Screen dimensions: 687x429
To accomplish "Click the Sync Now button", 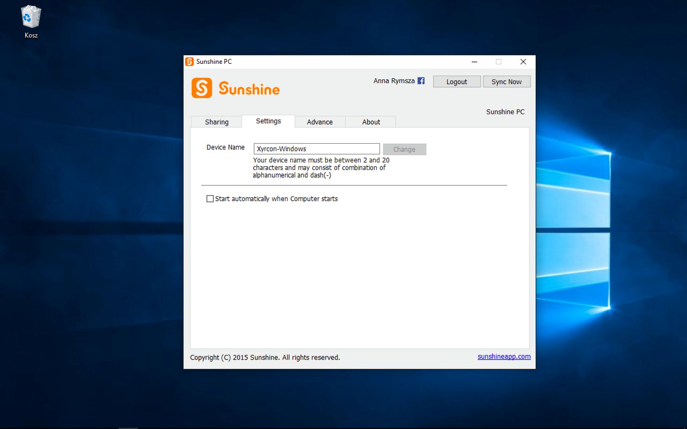I will coord(506,82).
